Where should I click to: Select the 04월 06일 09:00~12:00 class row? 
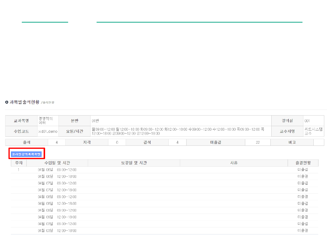57,170
